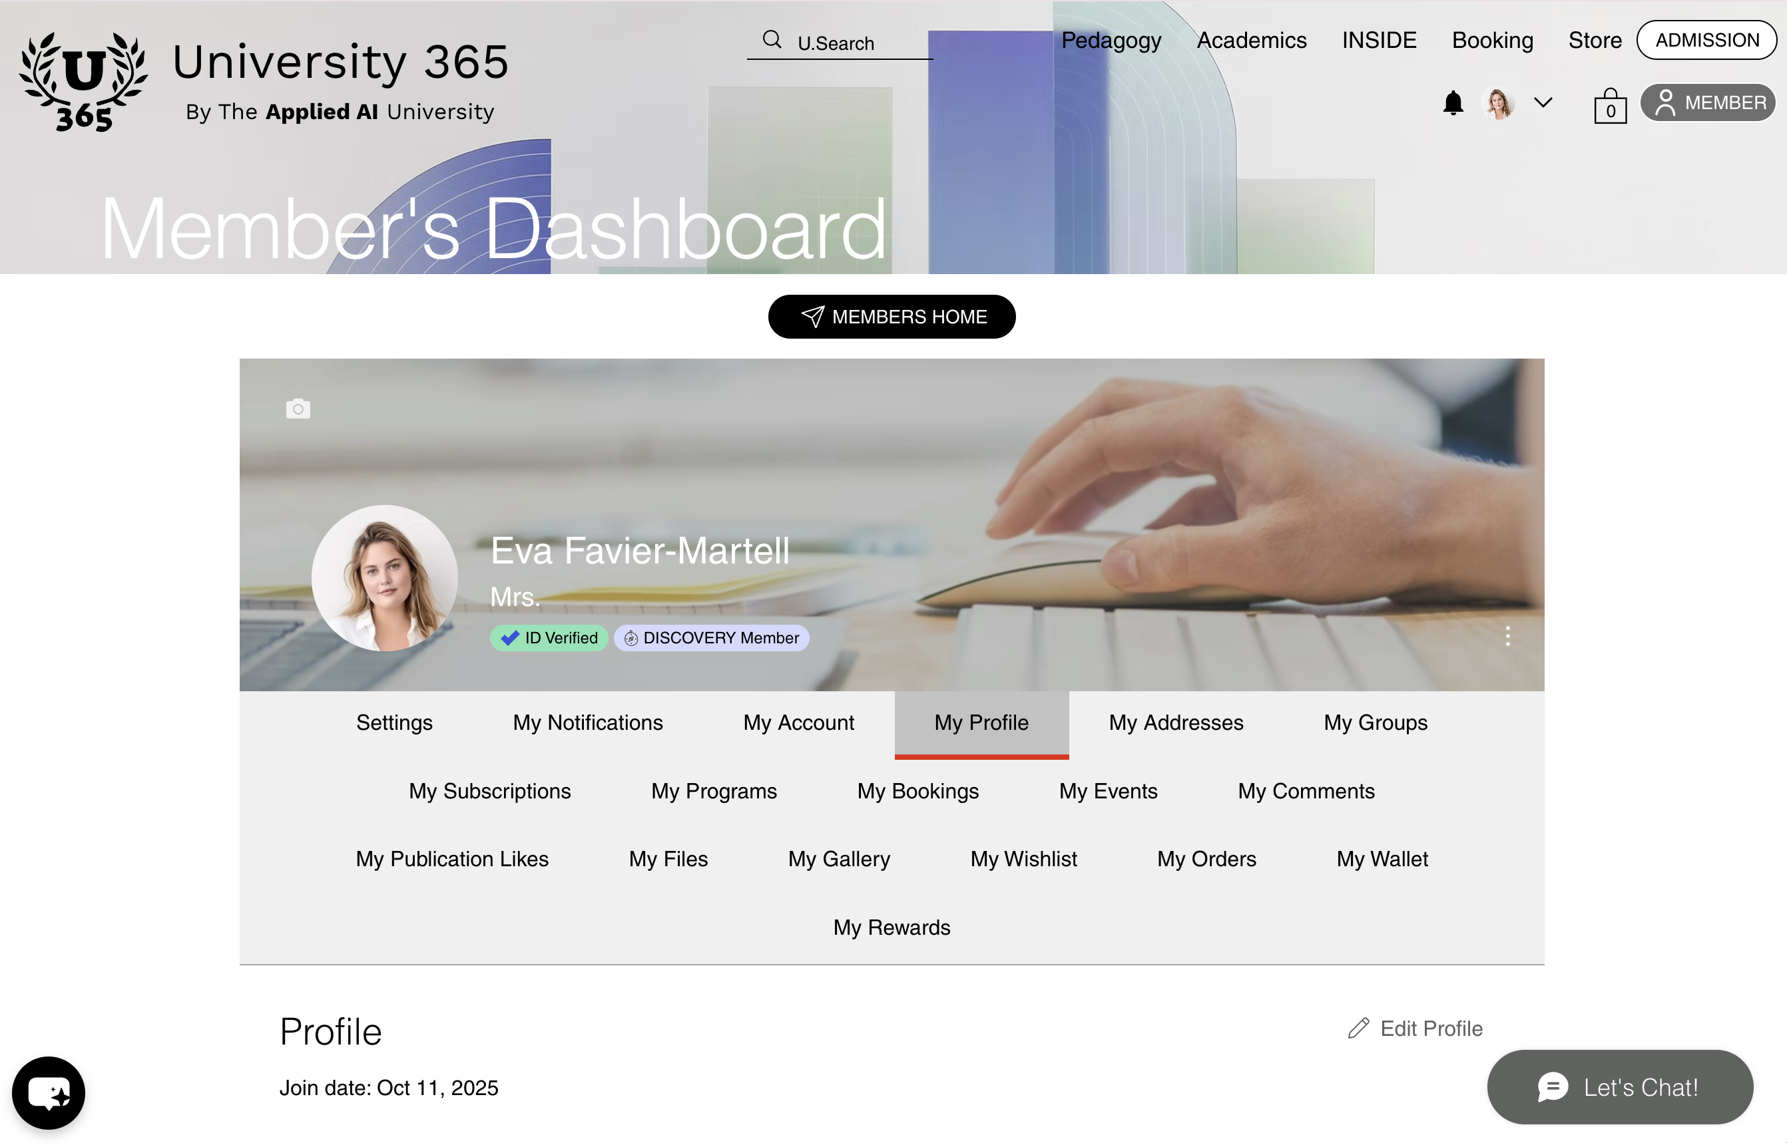Click the pencil Edit Profile icon

tap(1358, 1028)
